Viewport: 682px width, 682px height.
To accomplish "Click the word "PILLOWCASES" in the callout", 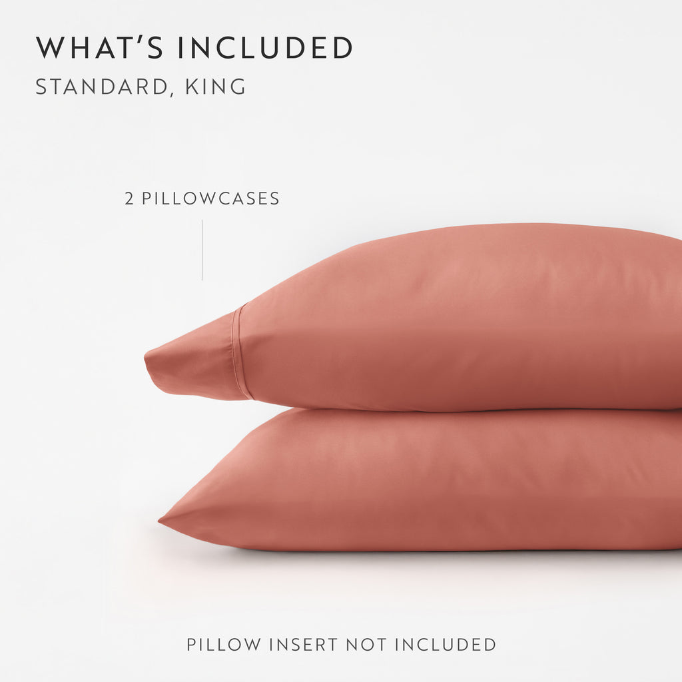I will [210, 198].
